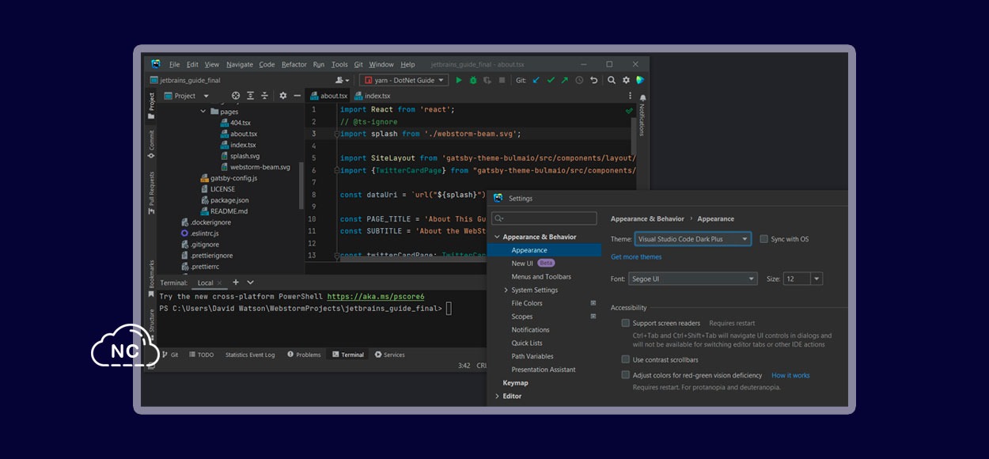Image resolution: width=989 pixels, height=459 pixels.
Task: Click How it works link
Action: coord(790,375)
